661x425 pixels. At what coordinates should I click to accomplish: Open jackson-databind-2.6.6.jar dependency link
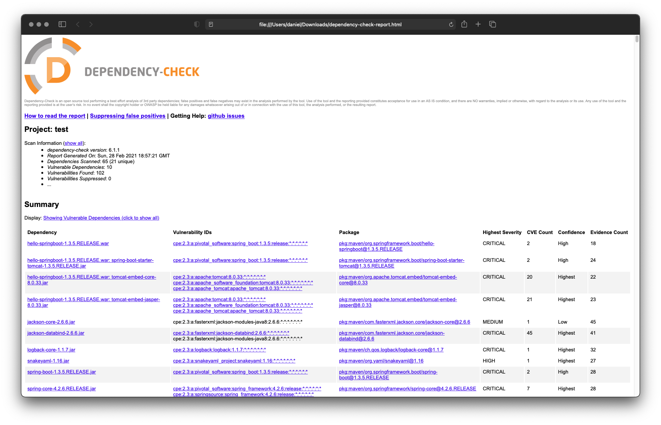(x=56, y=333)
